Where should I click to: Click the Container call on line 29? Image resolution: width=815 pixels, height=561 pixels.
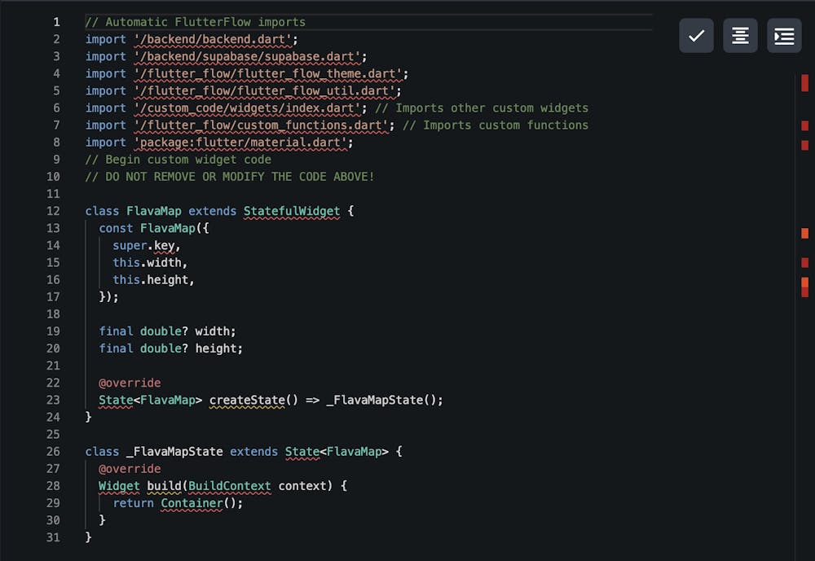[x=192, y=503]
